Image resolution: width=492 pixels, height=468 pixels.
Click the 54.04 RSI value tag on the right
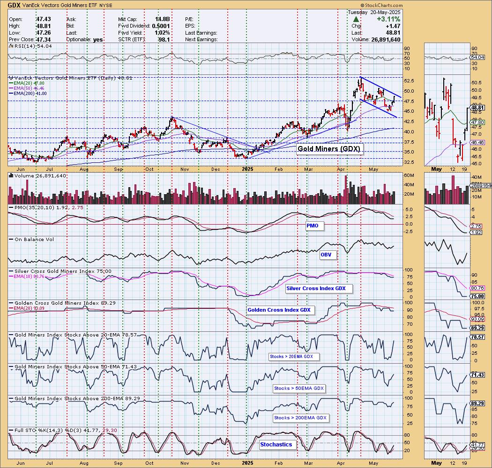pos(478,58)
